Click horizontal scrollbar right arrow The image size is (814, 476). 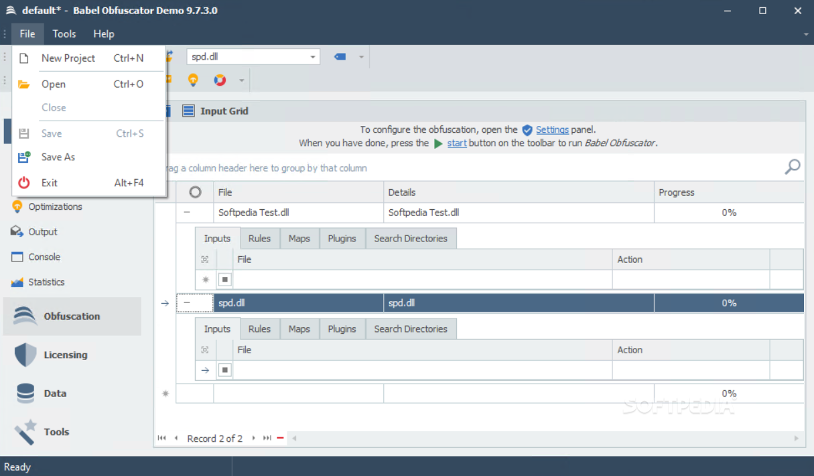pyautogui.click(x=796, y=438)
